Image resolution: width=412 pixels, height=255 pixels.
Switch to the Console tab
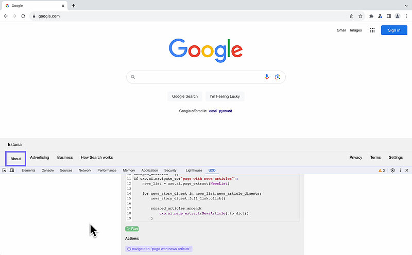tap(47, 170)
